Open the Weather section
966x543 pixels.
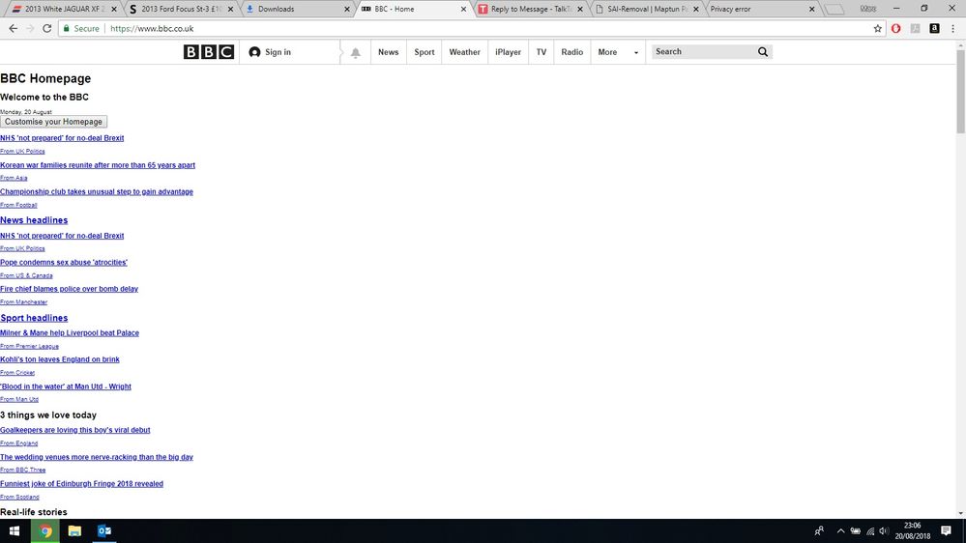(x=464, y=52)
